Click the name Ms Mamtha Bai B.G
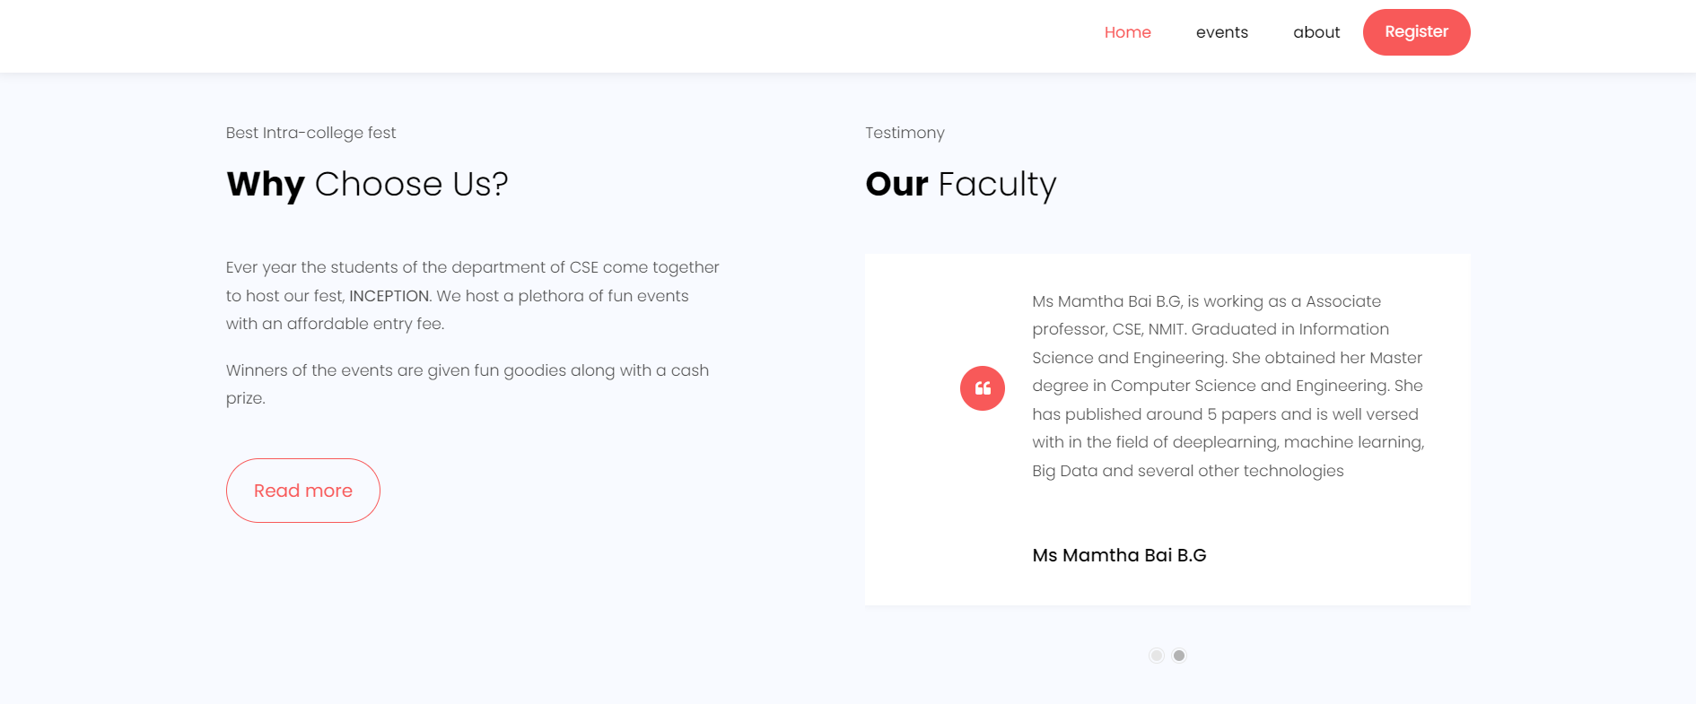 click(1119, 555)
